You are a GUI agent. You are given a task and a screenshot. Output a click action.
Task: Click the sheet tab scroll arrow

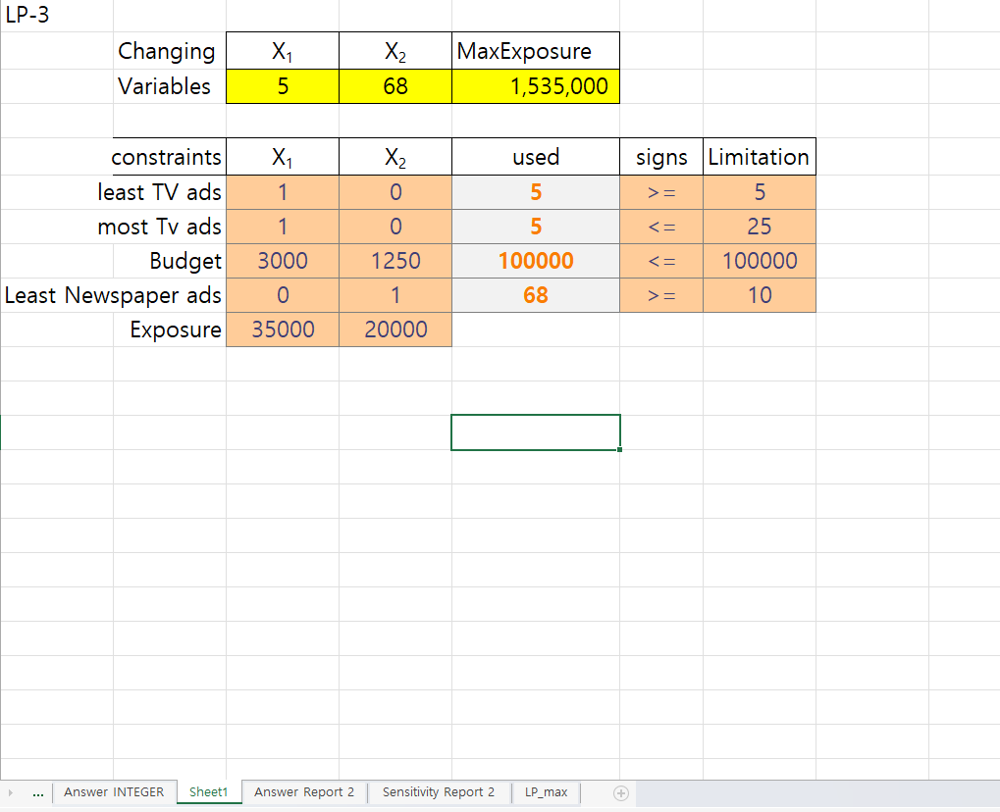coord(10,792)
